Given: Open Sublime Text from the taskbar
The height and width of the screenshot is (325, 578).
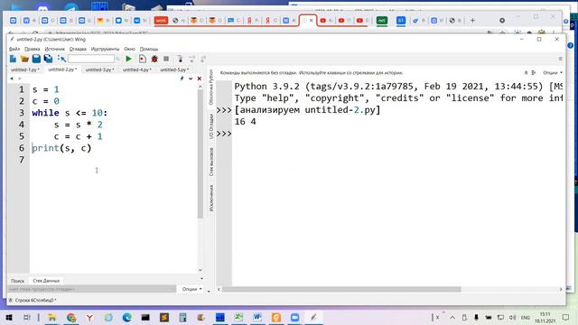Looking at the screenshot, I should point(164,317).
